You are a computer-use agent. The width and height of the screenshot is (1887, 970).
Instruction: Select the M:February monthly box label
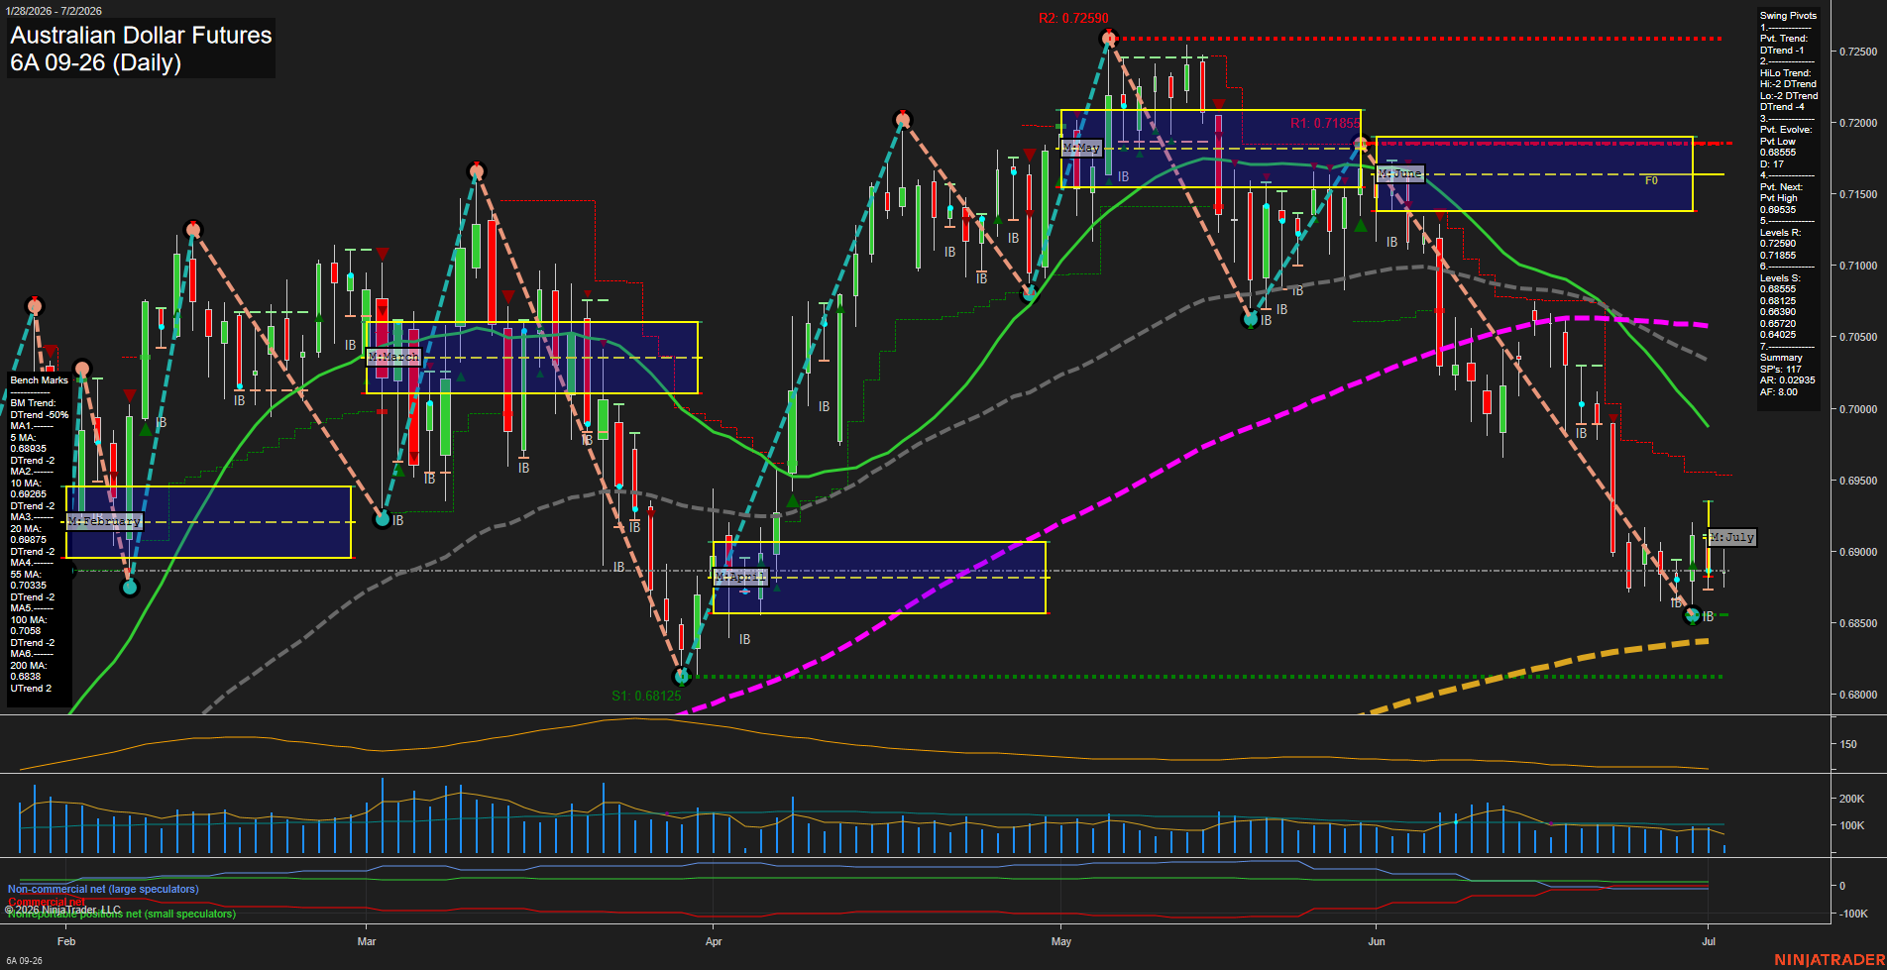tap(104, 521)
